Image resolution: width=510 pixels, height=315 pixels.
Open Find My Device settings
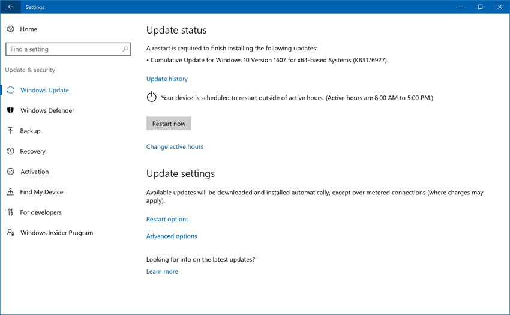click(41, 192)
